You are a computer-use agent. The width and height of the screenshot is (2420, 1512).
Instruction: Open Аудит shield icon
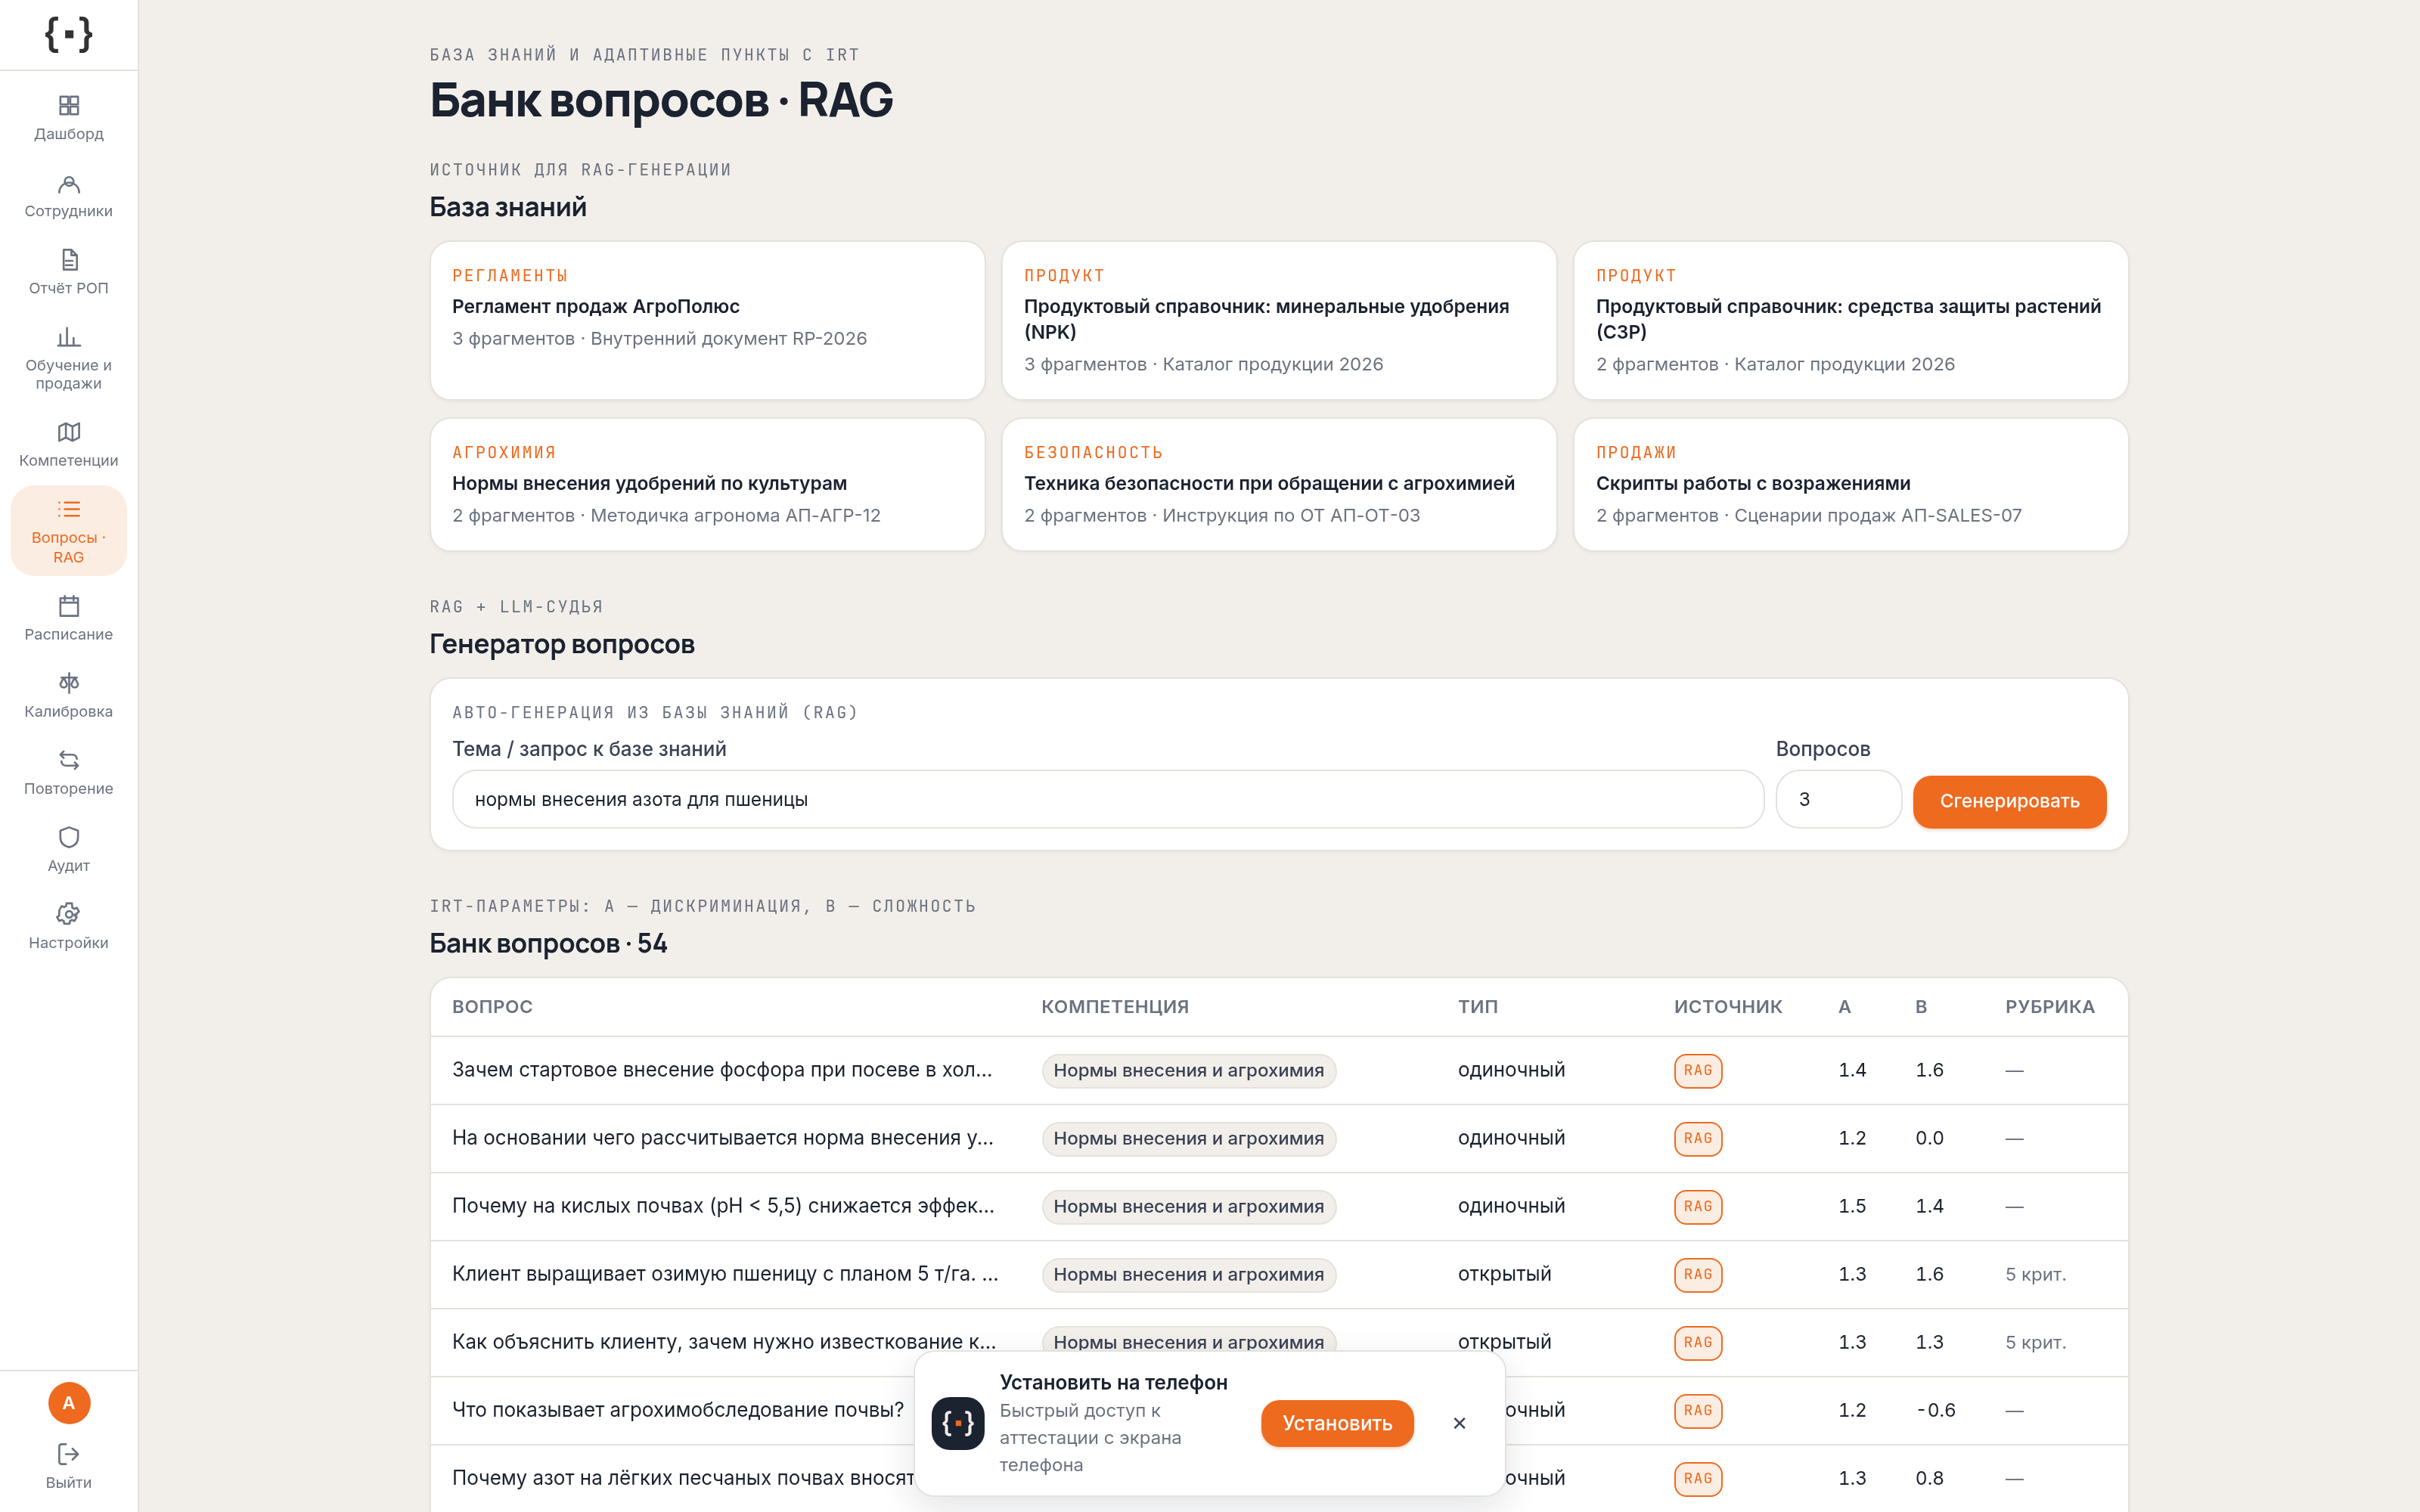68,837
